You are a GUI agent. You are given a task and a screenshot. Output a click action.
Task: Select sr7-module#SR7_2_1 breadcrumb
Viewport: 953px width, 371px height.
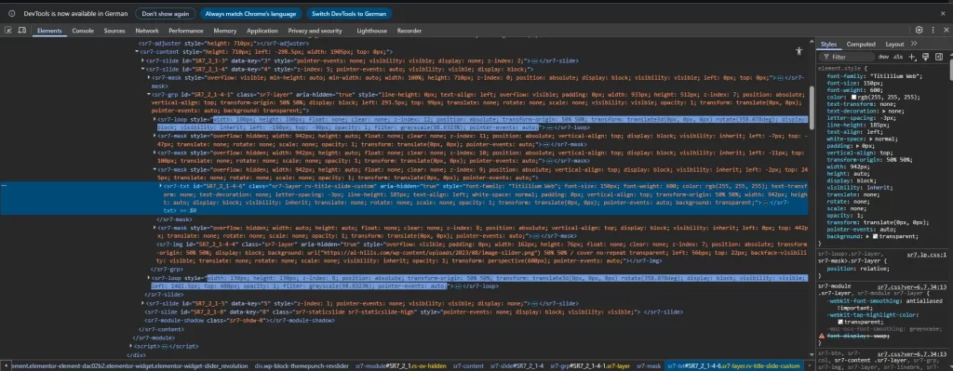[401, 366]
